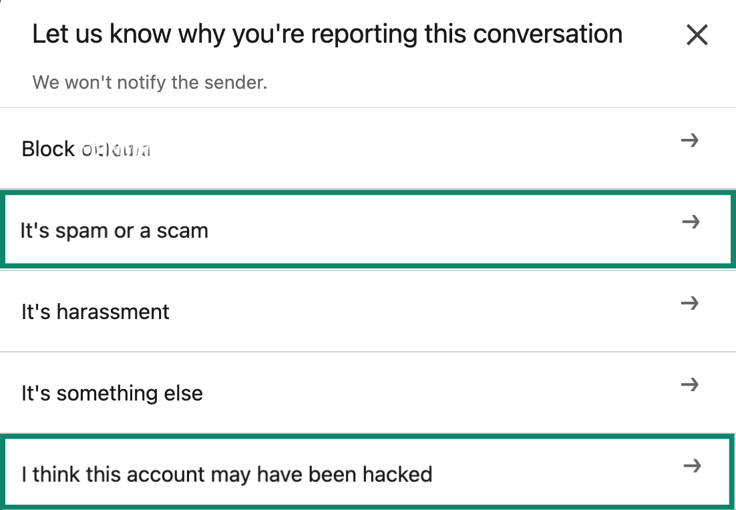Open the It's spam or a scam report option

267,230
